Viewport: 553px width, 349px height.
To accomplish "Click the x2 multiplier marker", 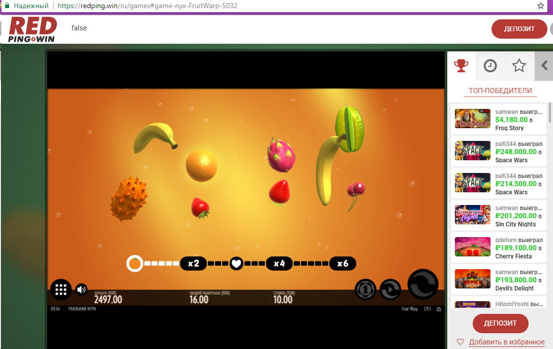I will tap(193, 264).
